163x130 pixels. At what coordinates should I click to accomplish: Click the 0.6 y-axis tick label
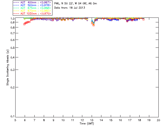pyautogui.click(x=12, y=40)
